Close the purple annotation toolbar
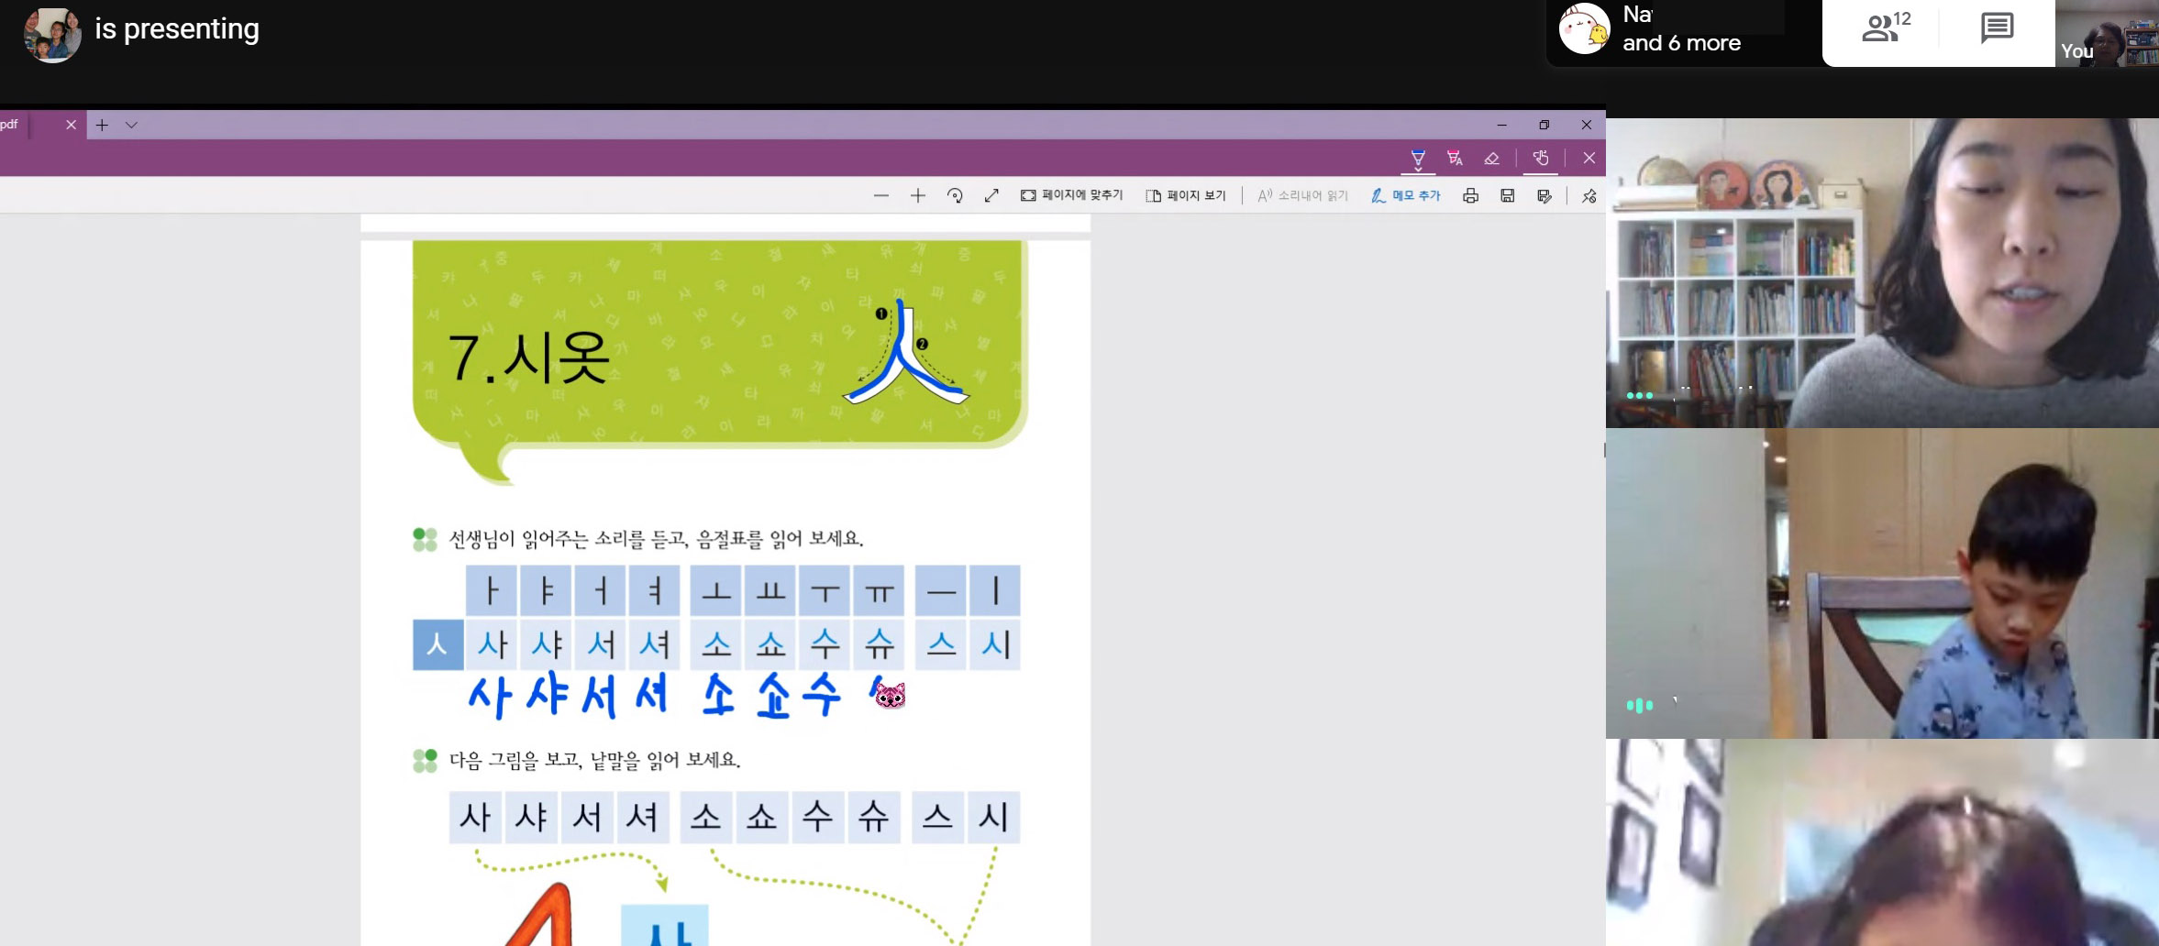Viewport: 2159px width, 946px height. pos(1589,159)
